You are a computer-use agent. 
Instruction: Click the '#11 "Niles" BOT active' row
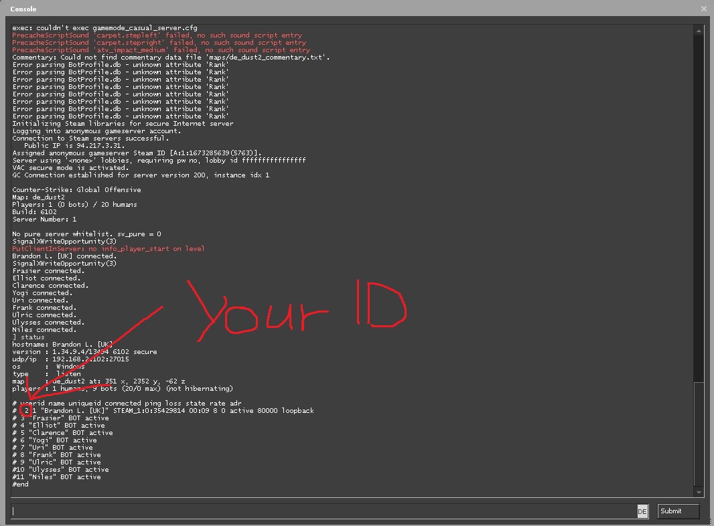tap(57, 477)
